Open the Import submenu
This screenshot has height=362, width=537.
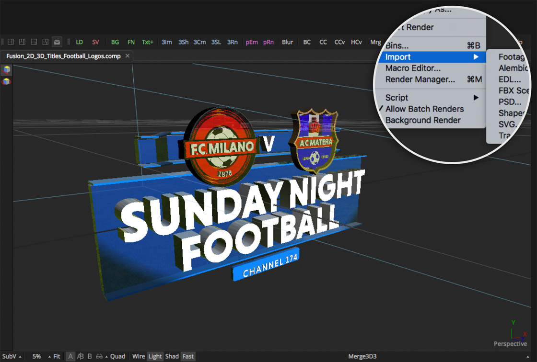(x=398, y=57)
